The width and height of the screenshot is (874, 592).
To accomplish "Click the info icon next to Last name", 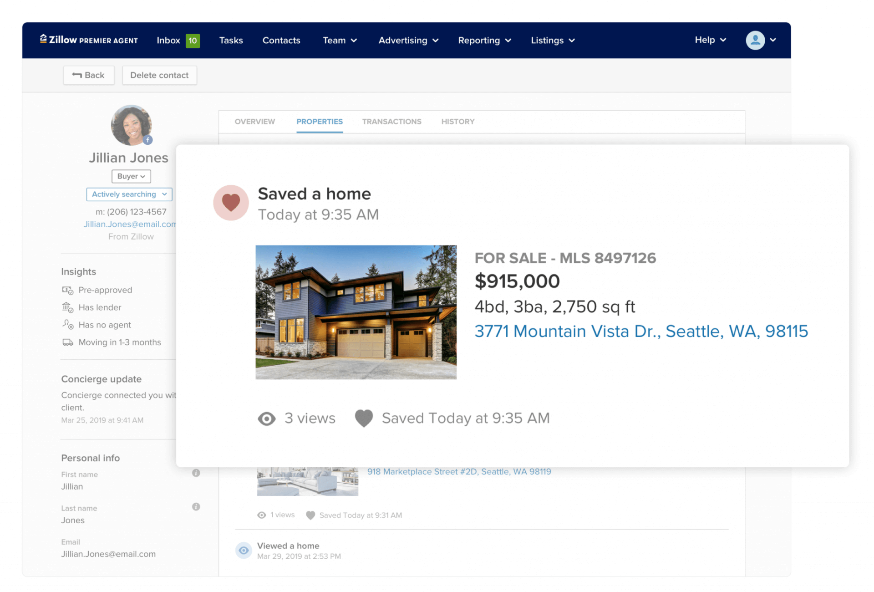I will coord(196,506).
